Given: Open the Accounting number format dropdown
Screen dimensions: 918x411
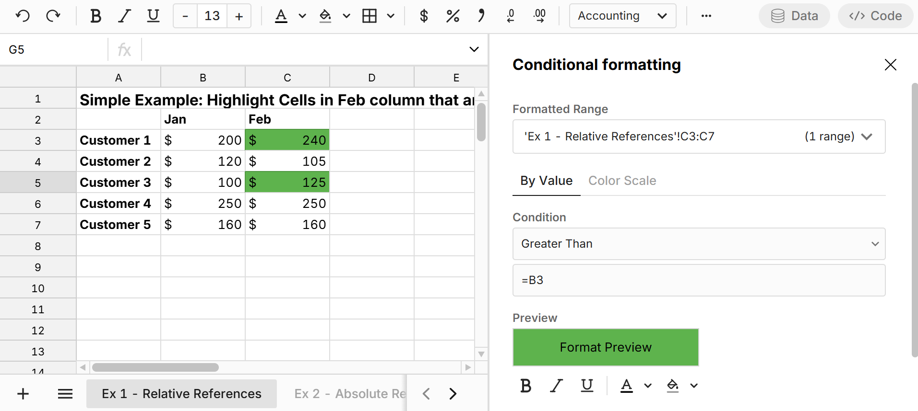Looking at the screenshot, I should 622,16.
